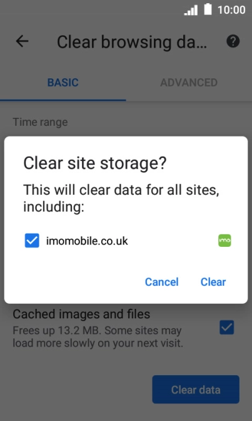This screenshot has height=421, width=252.
Task: Tap the back arrow icon
Action: pyautogui.click(x=22, y=41)
